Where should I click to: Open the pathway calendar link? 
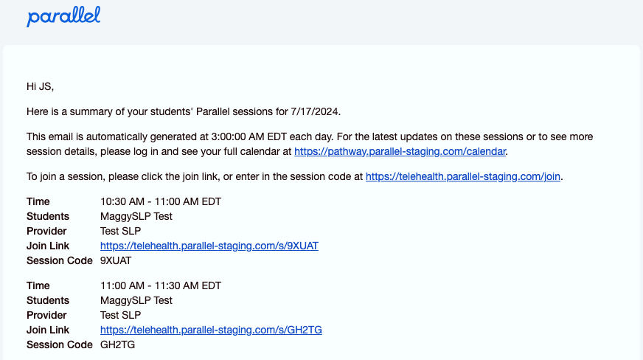pos(400,151)
